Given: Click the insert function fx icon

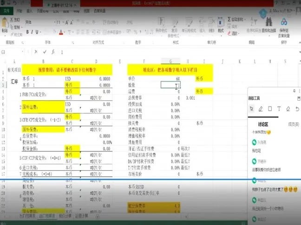Looking at the screenshot, I should coord(53,52).
